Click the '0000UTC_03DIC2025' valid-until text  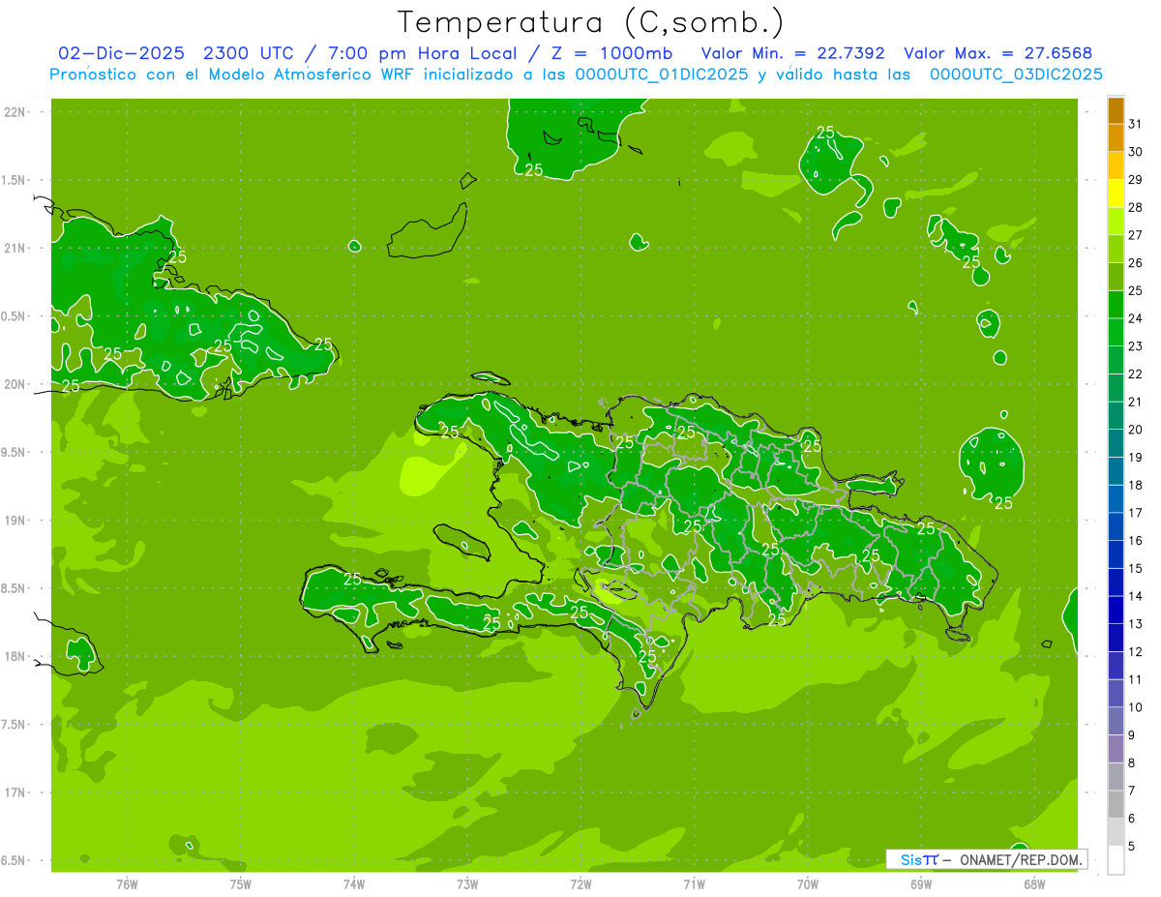click(x=1016, y=75)
